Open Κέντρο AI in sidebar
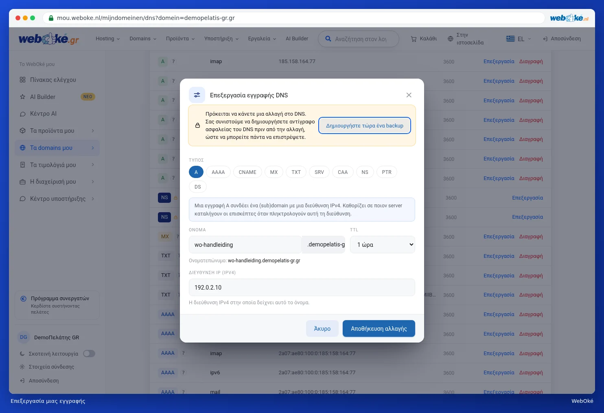604x413 pixels. 57,114
